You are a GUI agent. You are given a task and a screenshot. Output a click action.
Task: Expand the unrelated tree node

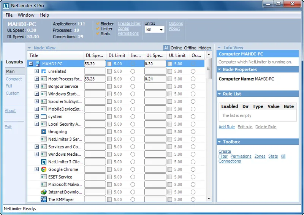[36, 71]
